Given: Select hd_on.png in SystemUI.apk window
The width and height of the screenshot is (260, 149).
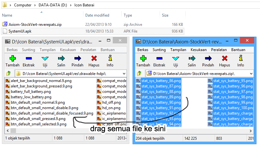Looking at the screenshot, I should (x=111, y=108).
